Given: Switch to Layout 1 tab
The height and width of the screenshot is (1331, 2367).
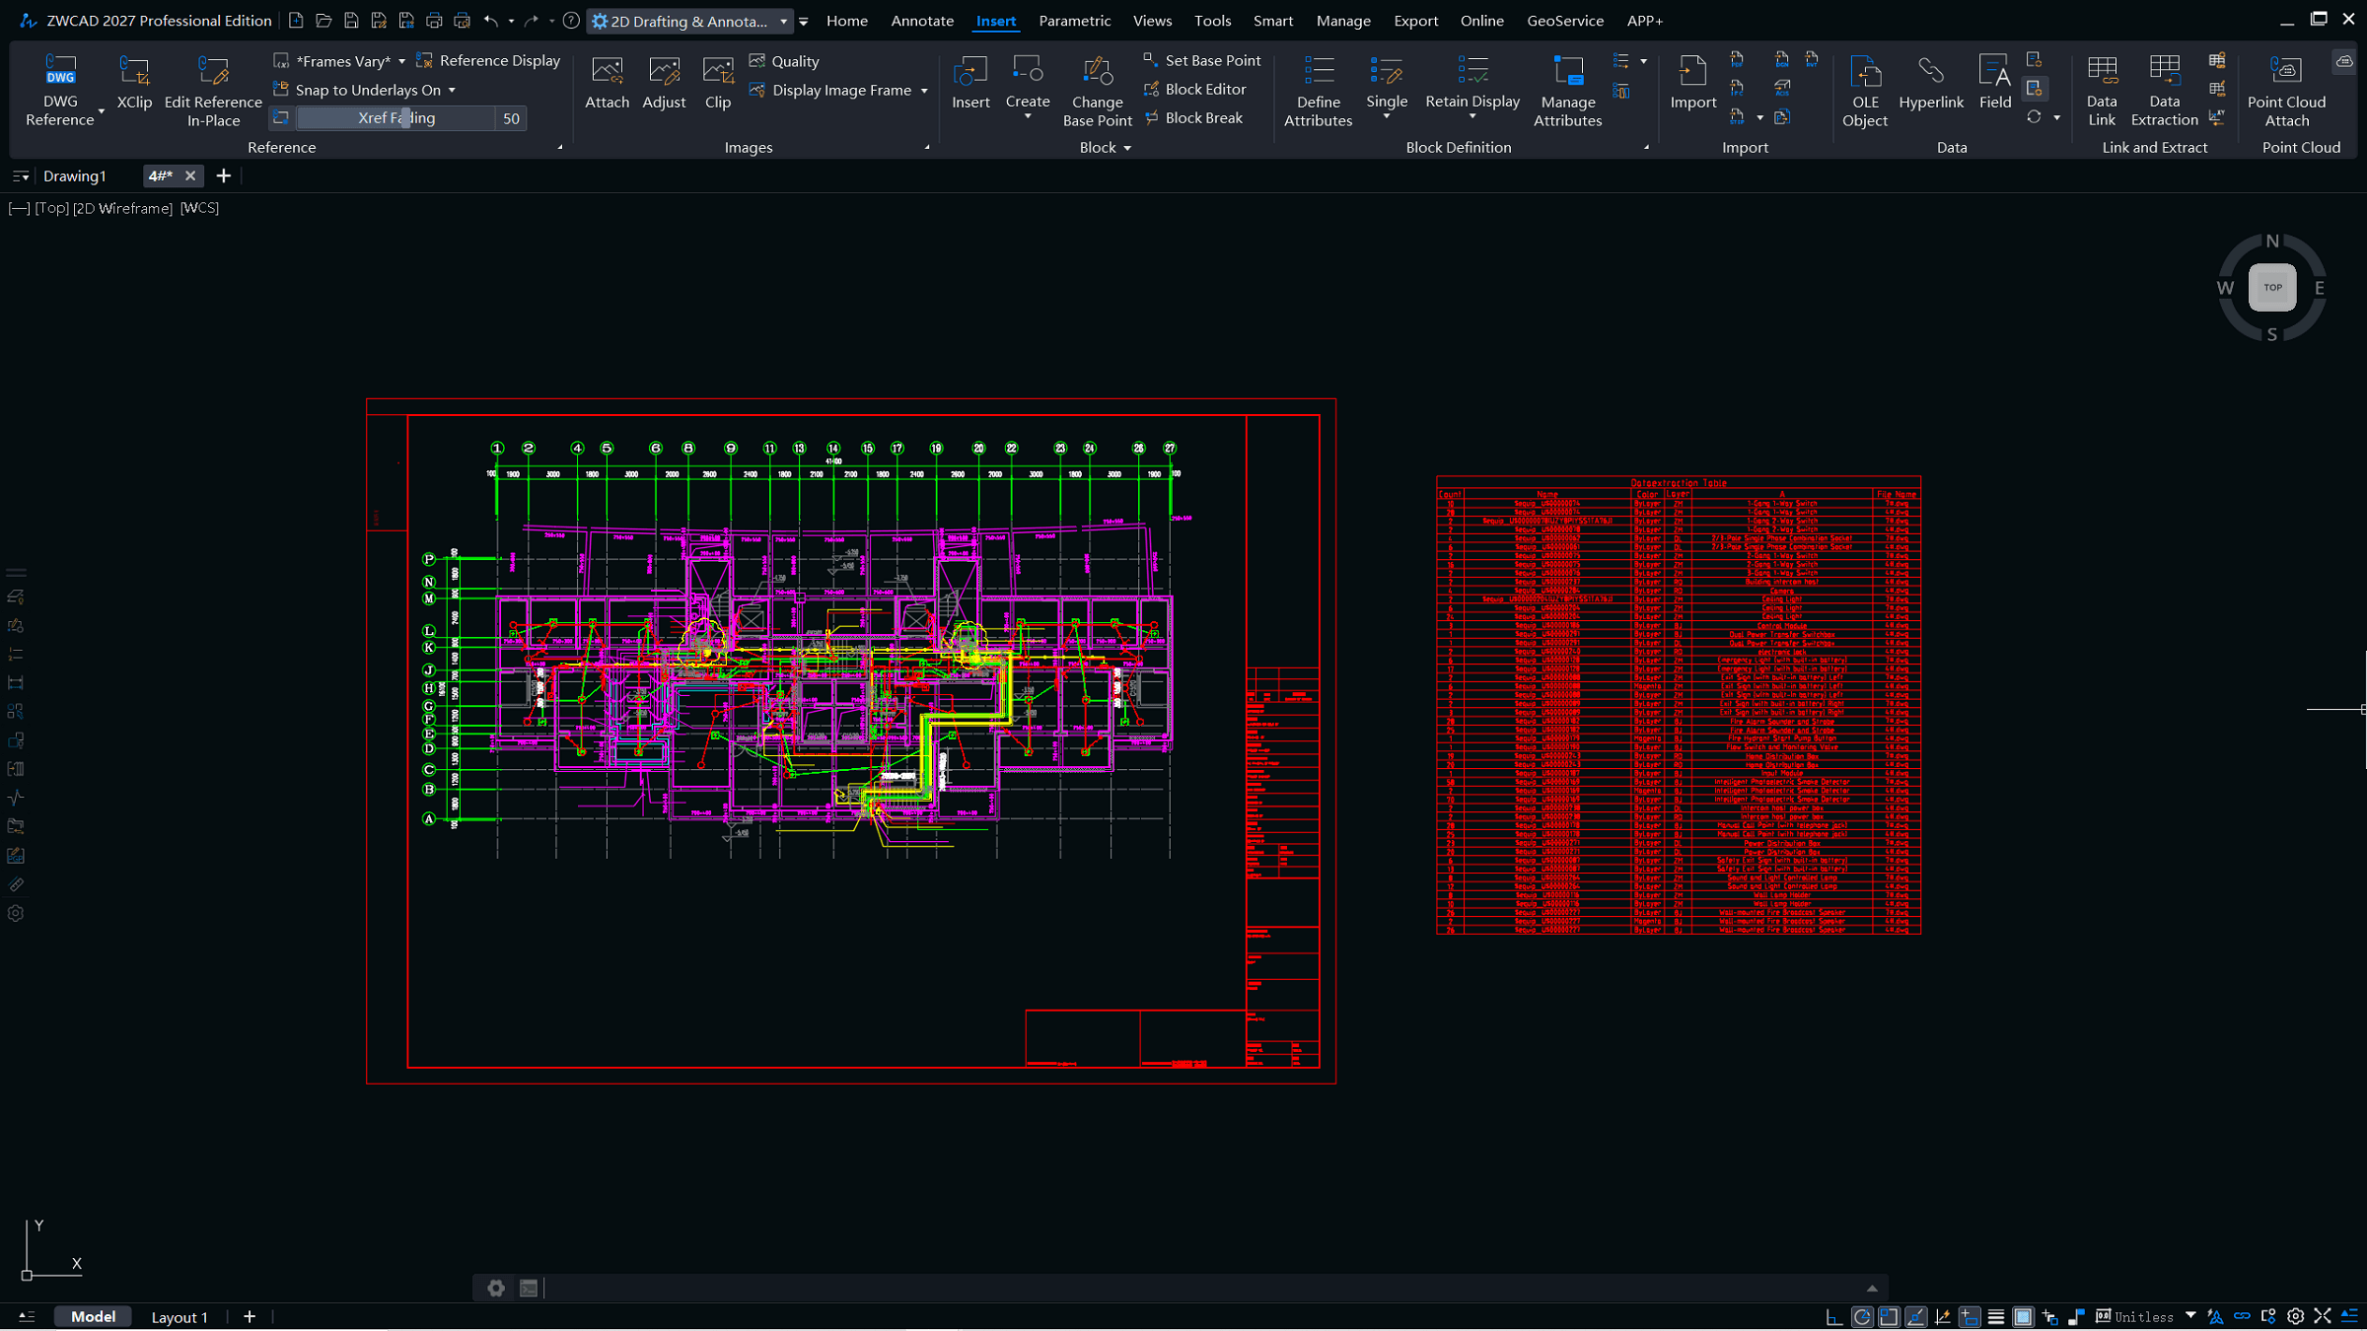Looking at the screenshot, I should tap(179, 1317).
